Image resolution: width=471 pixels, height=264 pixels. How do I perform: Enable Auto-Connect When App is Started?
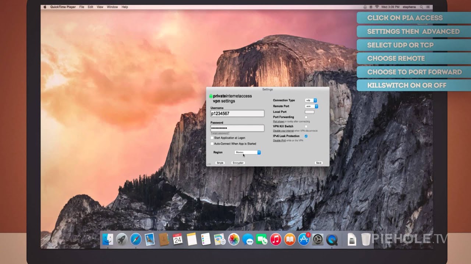point(212,144)
